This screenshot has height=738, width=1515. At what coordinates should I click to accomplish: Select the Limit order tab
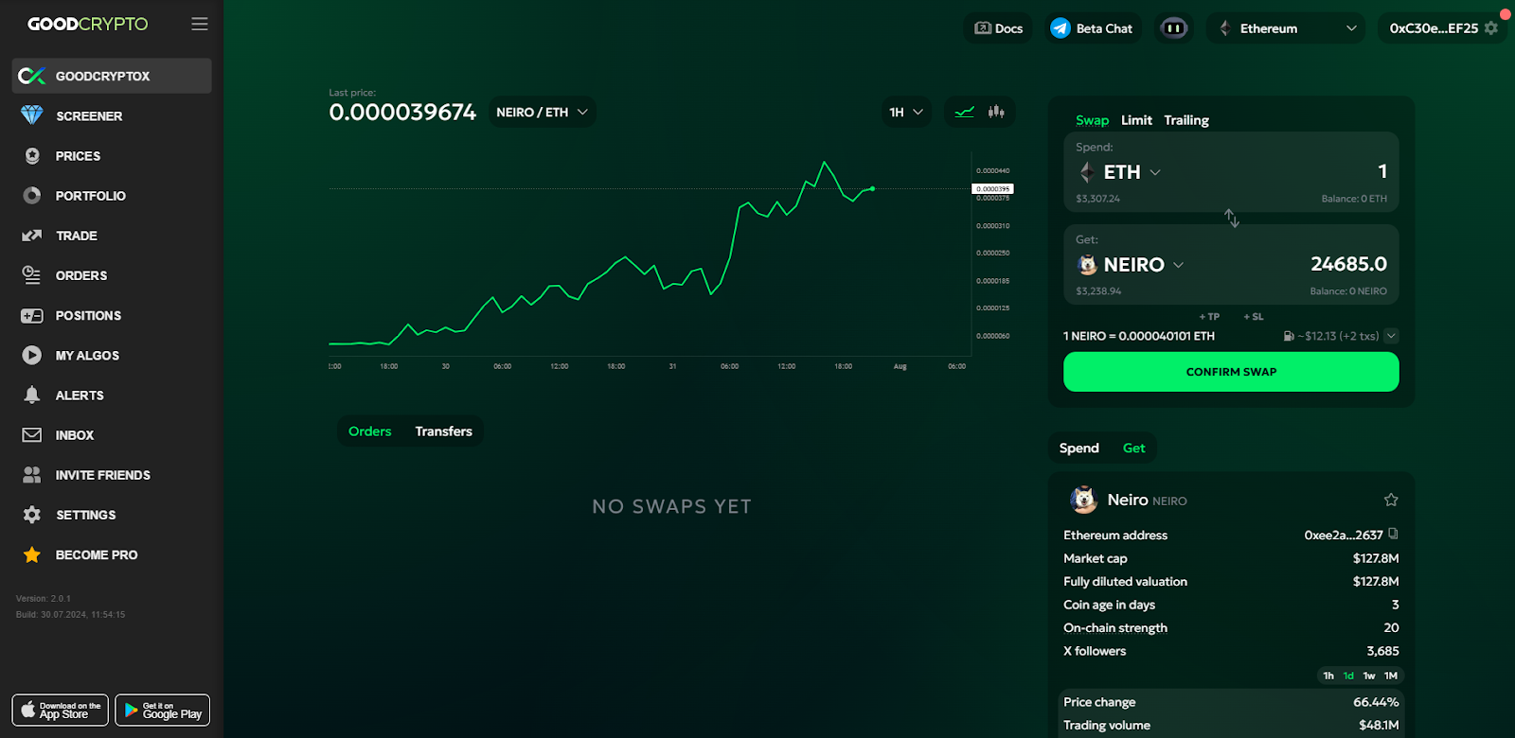tap(1136, 120)
